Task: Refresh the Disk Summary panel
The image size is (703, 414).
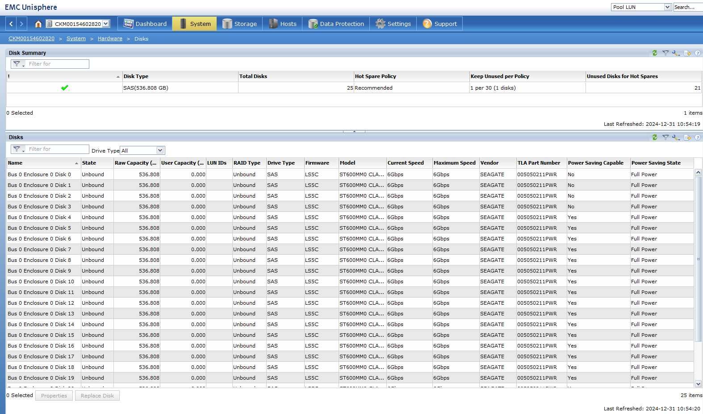Action: pyautogui.click(x=654, y=53)
